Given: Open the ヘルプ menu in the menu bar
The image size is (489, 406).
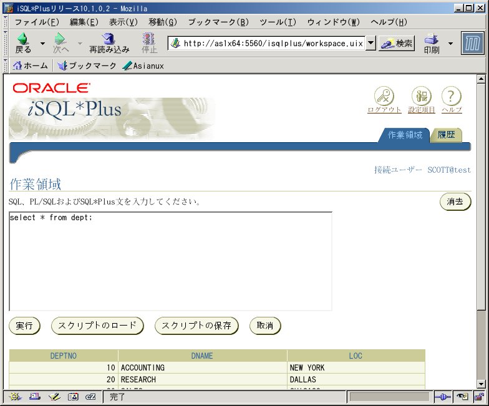Looking at the screenshot, I should [389, 22].
